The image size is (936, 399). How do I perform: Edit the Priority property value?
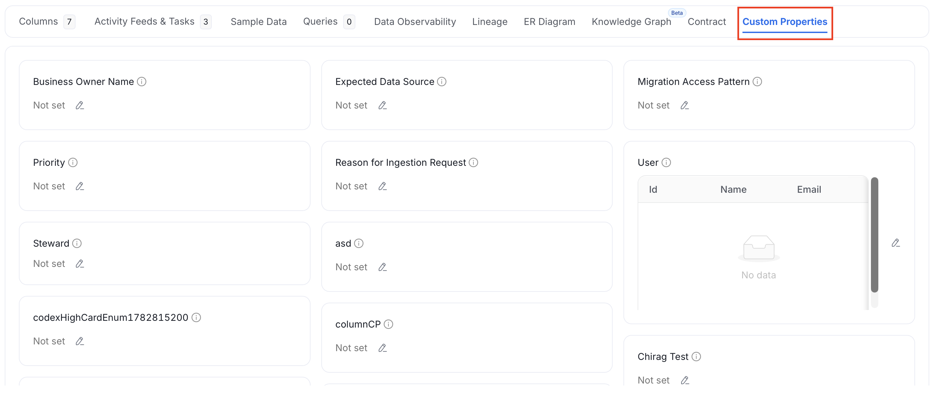80,186
